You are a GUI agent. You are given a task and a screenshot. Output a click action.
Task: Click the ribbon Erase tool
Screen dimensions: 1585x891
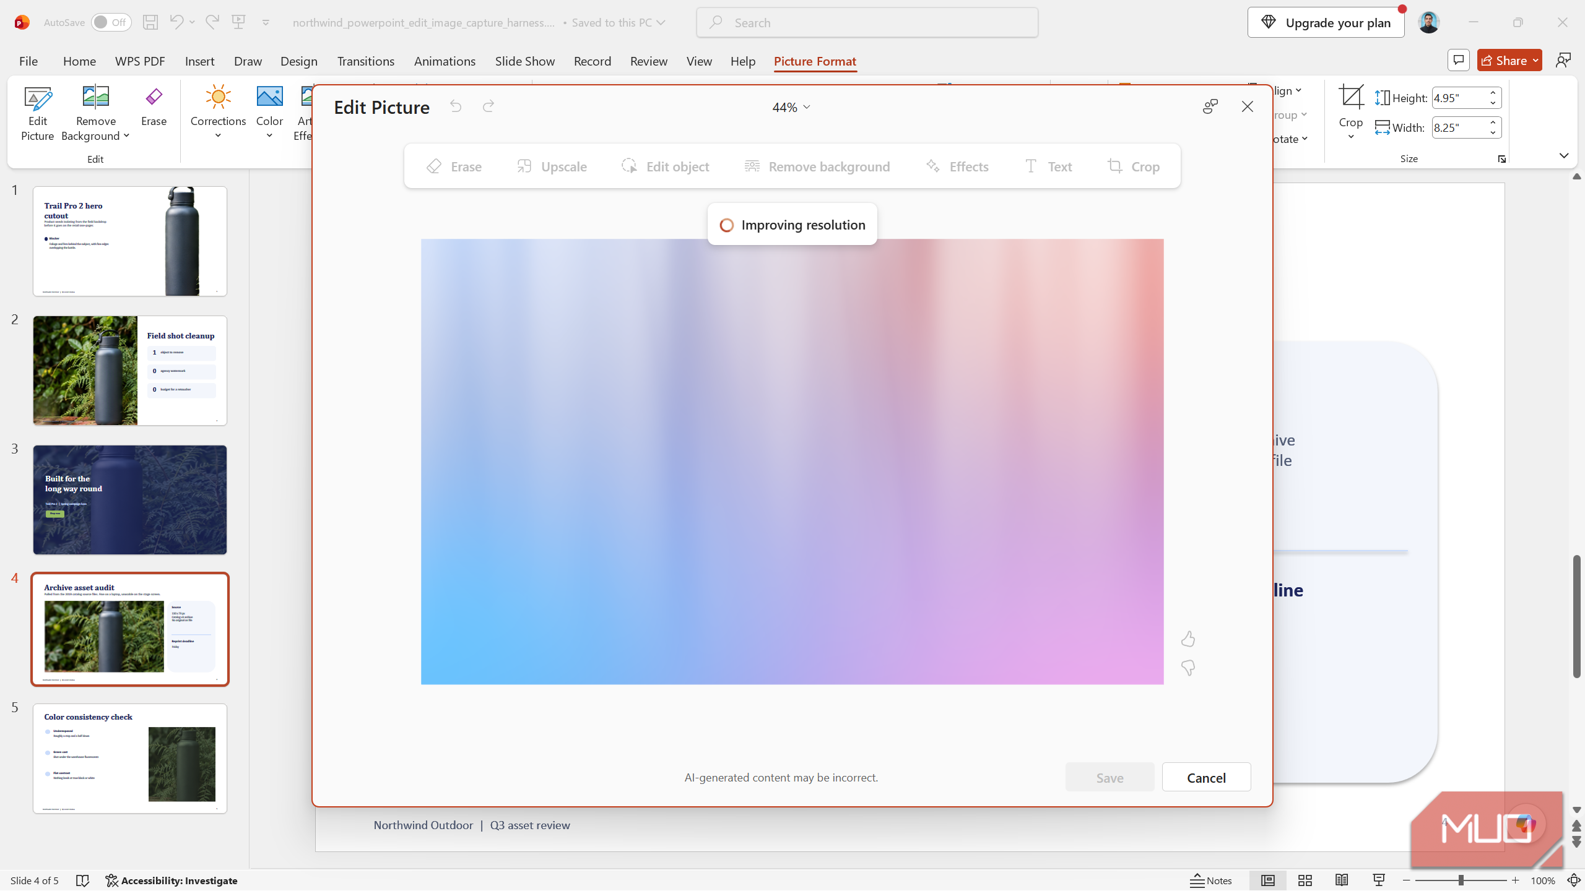point(154,106)
